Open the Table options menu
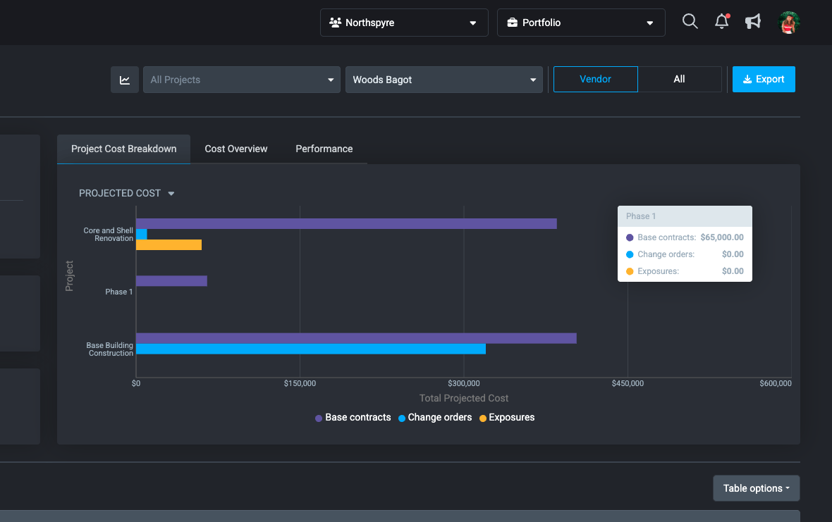832x522 pixels. pyautogui.click(x=756, y=487)
